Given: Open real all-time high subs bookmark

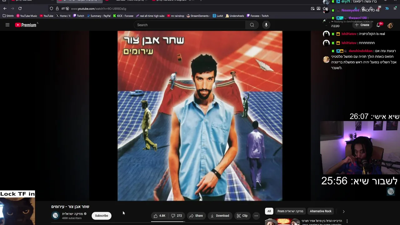Looking at the screenshot, I should point(150,16).
